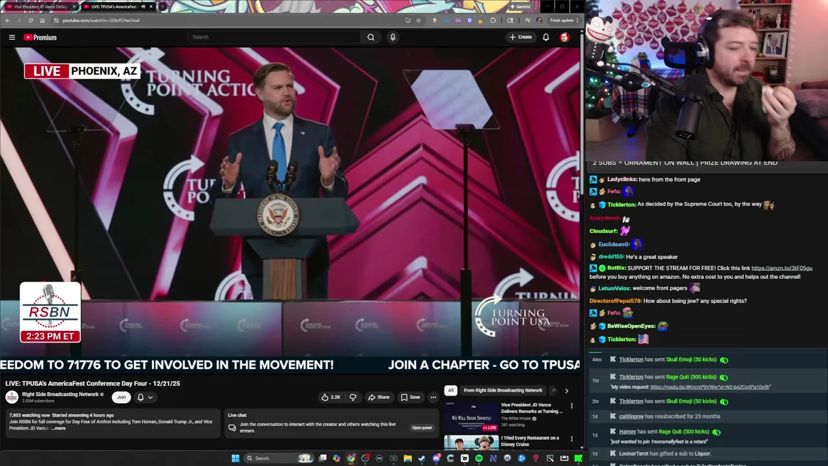Viewport: 828px width, 466px height.
Task: Open the browser home page
Action: (42, 20)
